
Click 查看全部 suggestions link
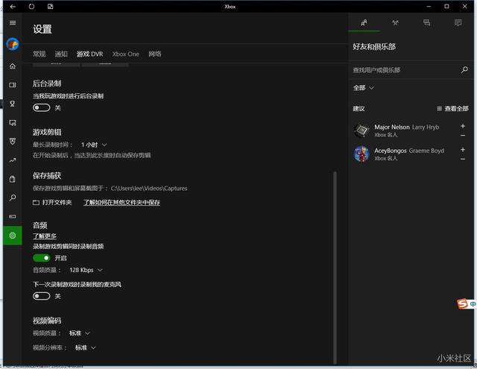(452, 109)
